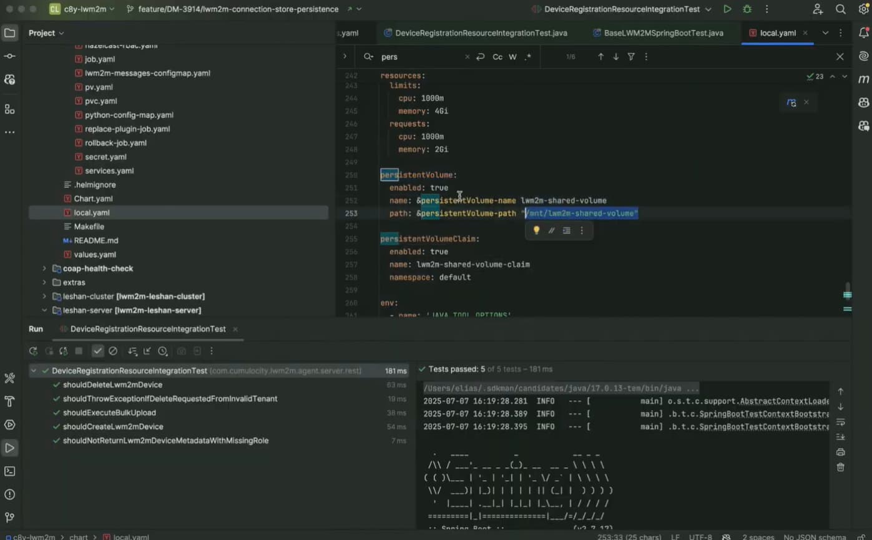Select shouldCreateLwm2mDevice test result
The image size is (872, 540).
[x=113, y=427]
